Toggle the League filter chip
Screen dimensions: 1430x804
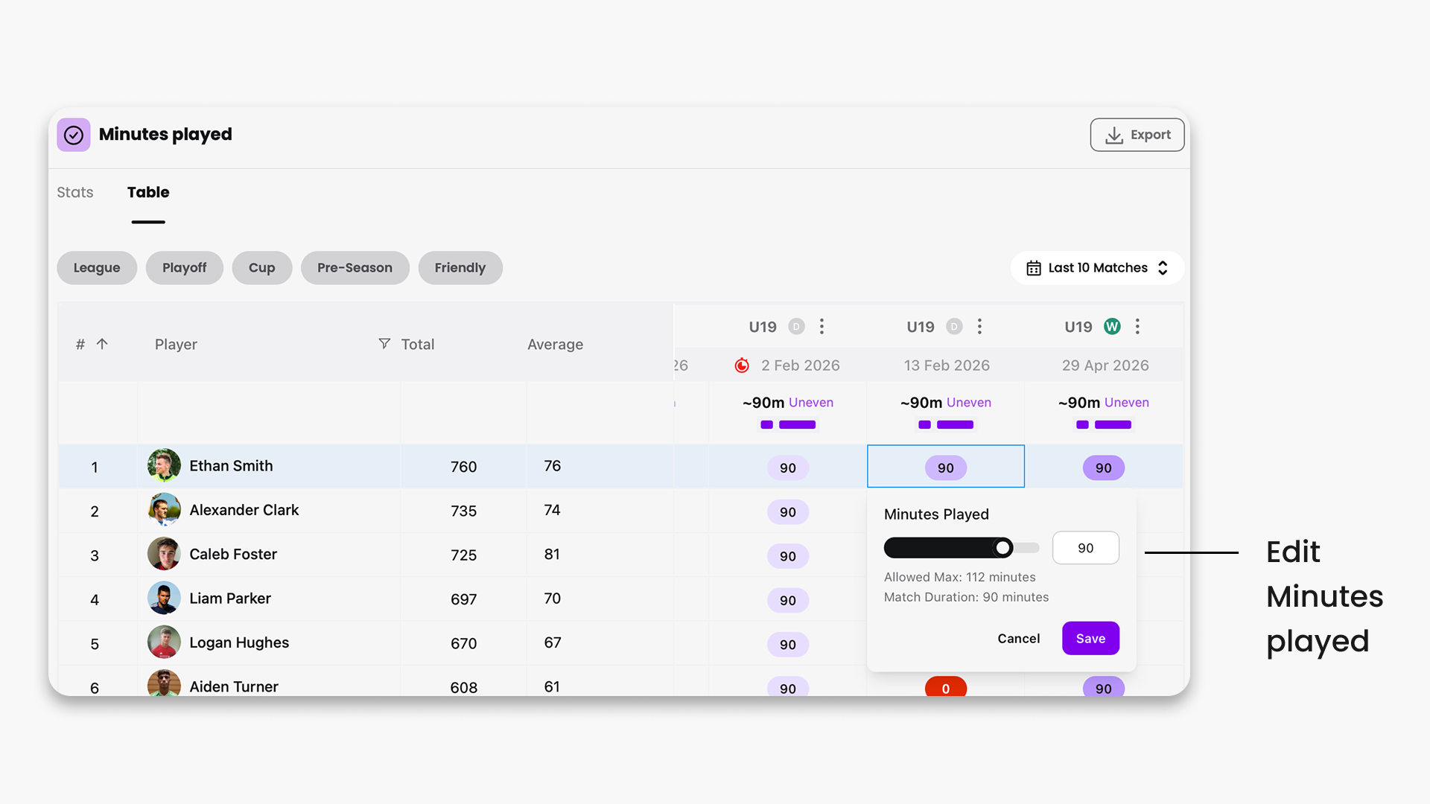coord(97,268)
